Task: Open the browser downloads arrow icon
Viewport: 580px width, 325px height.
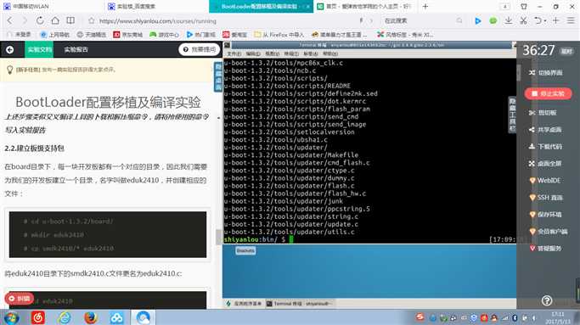Action: point(509,20)
